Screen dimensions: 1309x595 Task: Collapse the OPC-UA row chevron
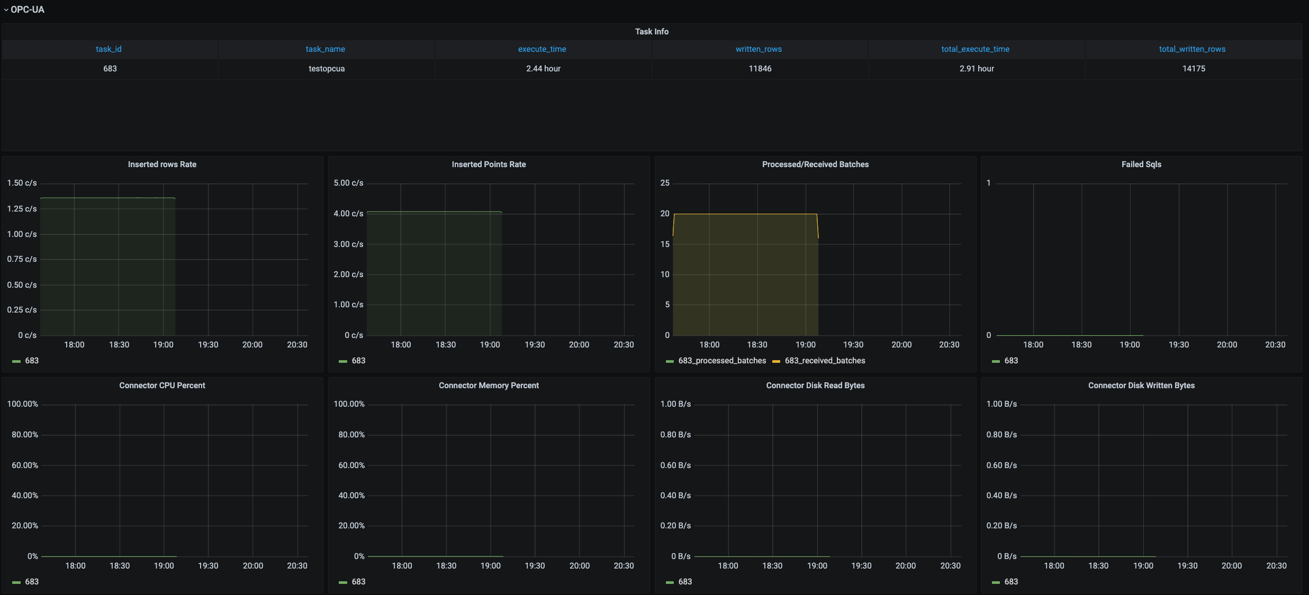click(6, 10)
